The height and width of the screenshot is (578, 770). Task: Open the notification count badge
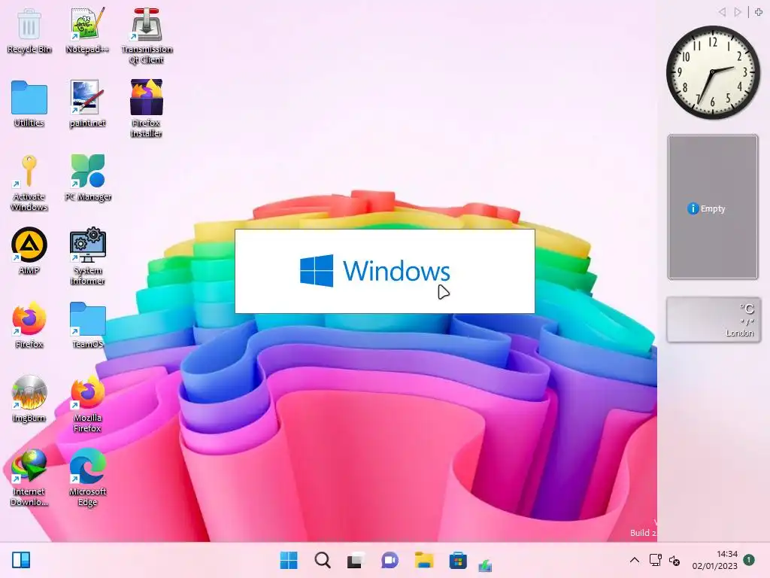(x=749, y=560)
